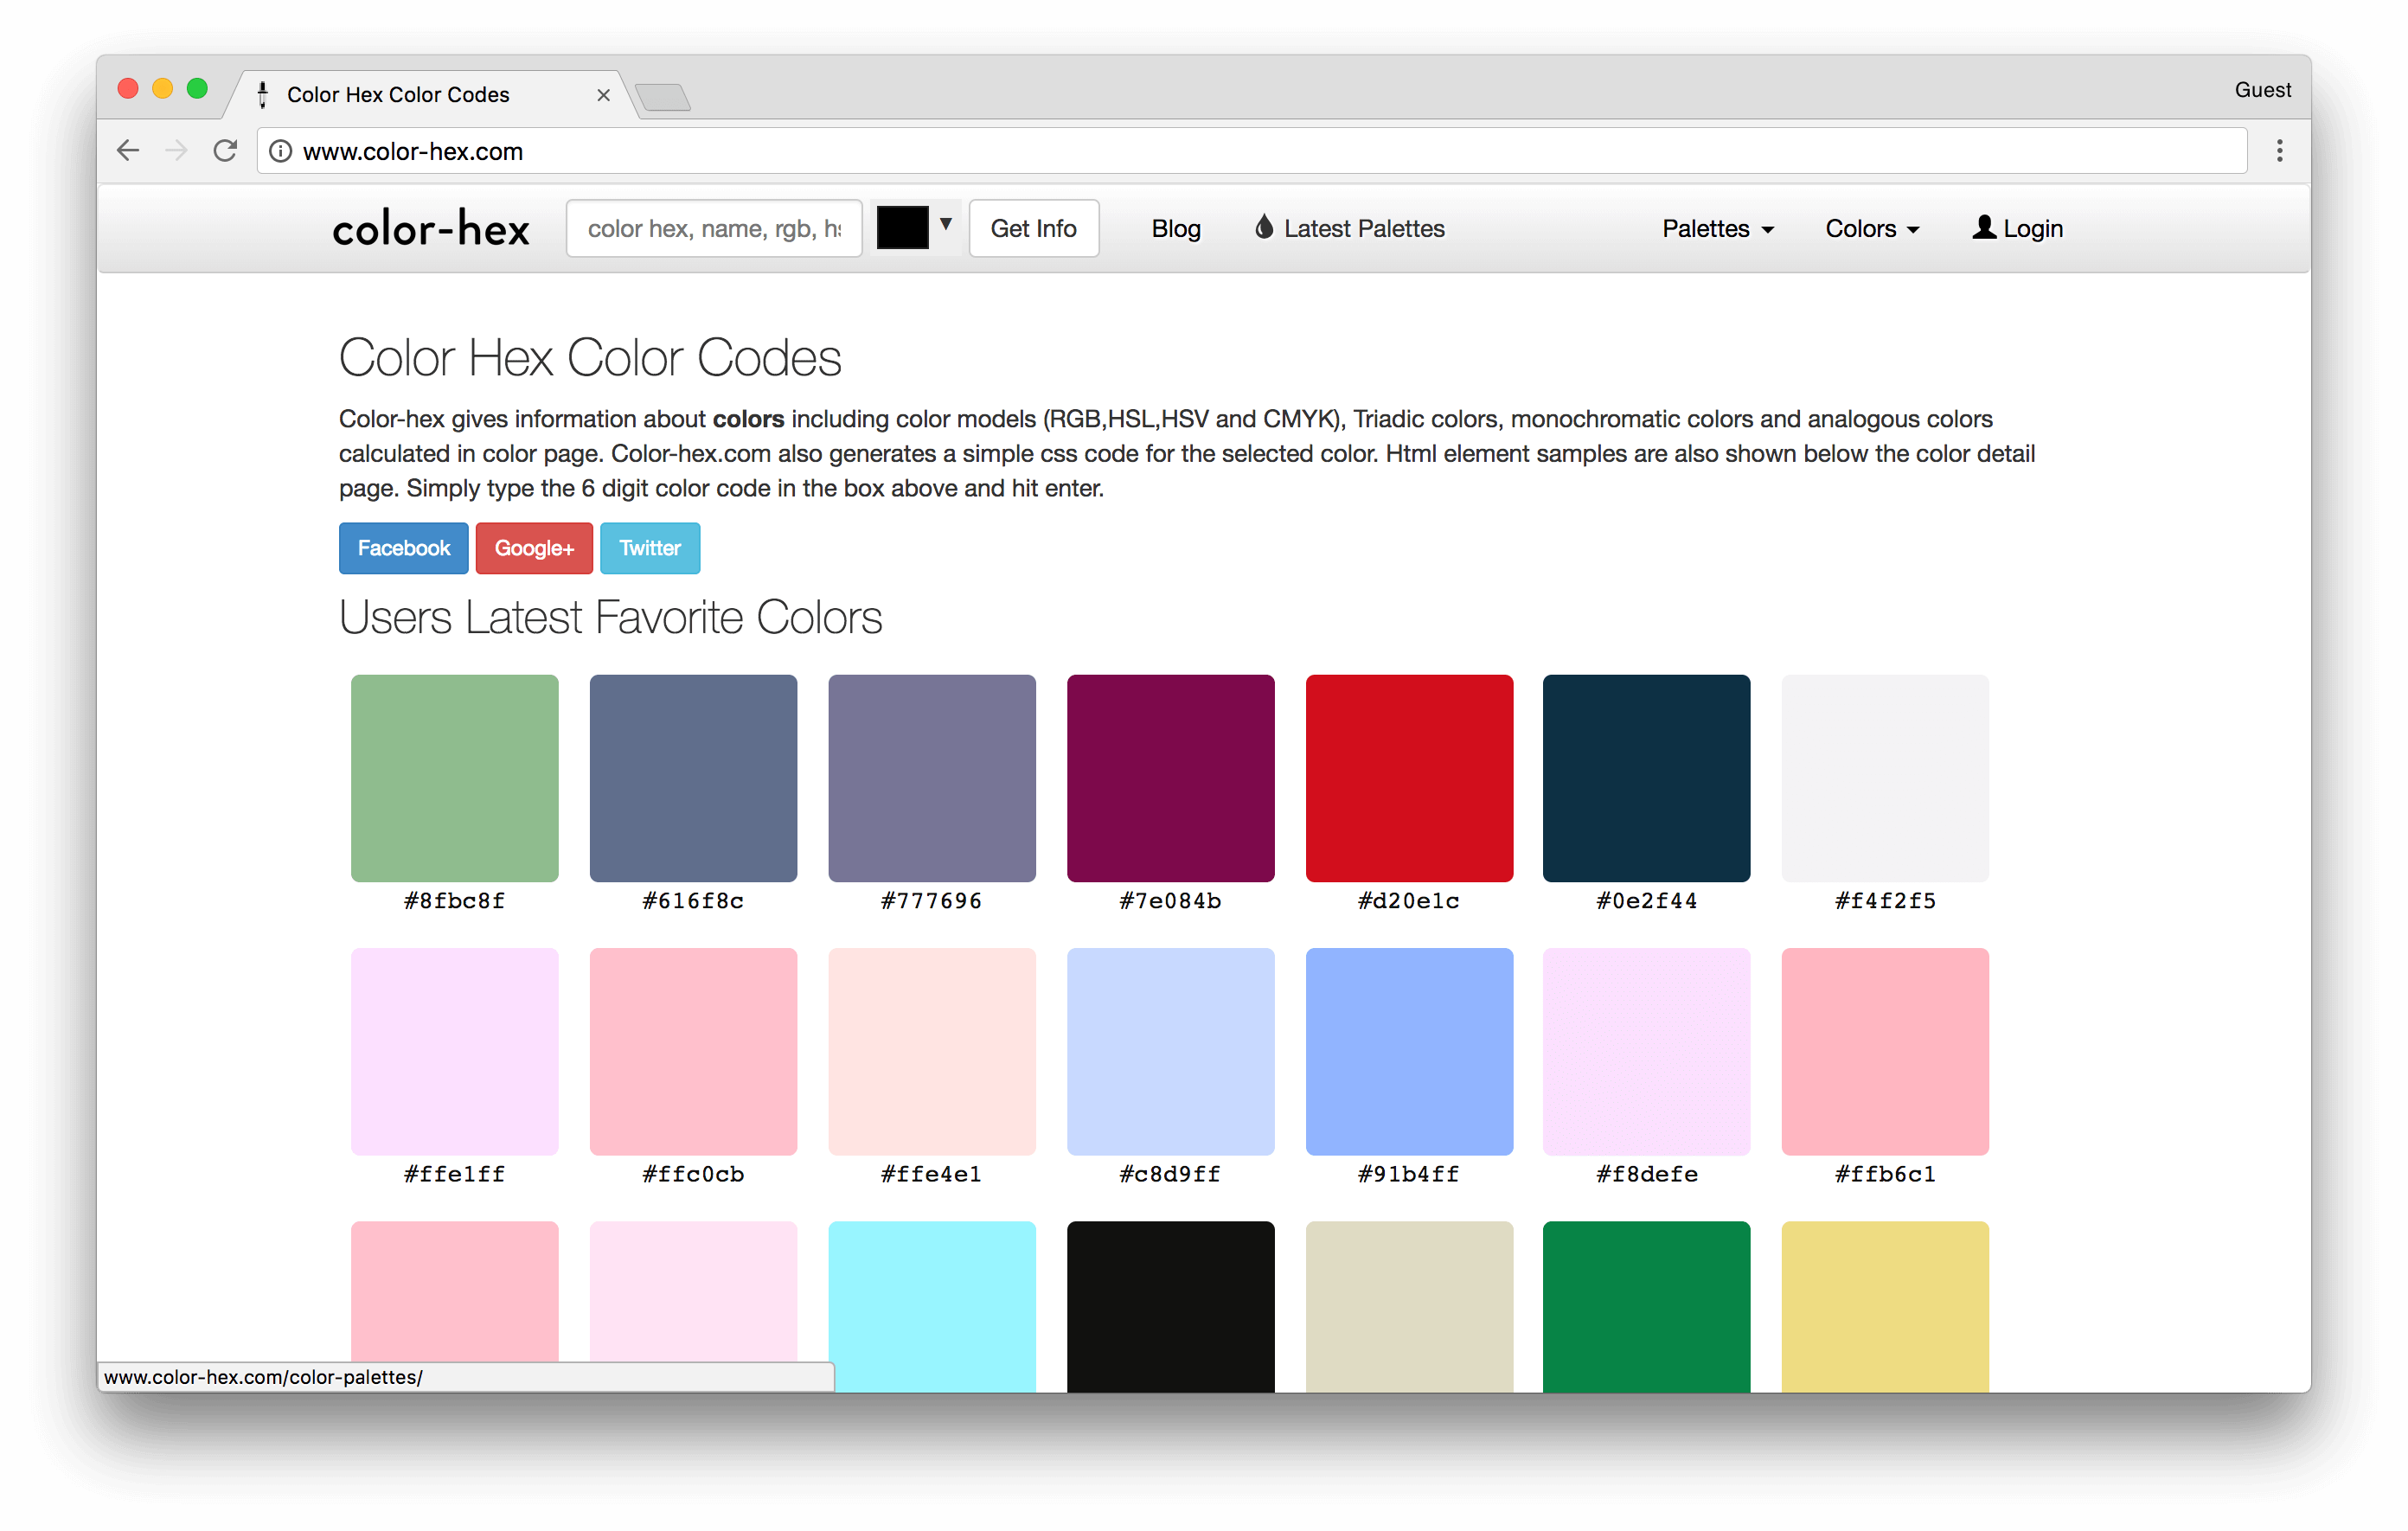Click the browser back arrow
Image resolution: width=2408 pixels, height=1531 pixels.
[x=128, y=151]
